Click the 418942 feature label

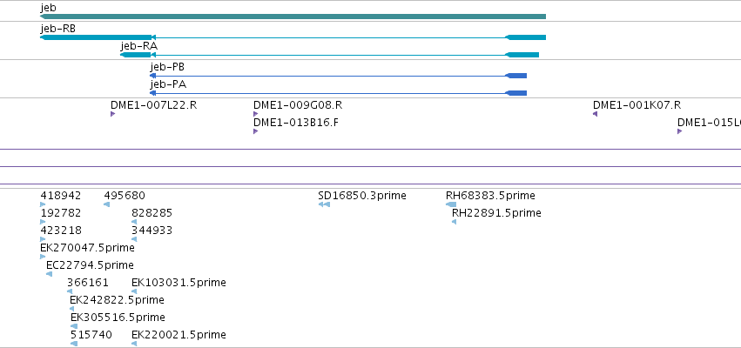pyautogui.click(x=60, y=196)
